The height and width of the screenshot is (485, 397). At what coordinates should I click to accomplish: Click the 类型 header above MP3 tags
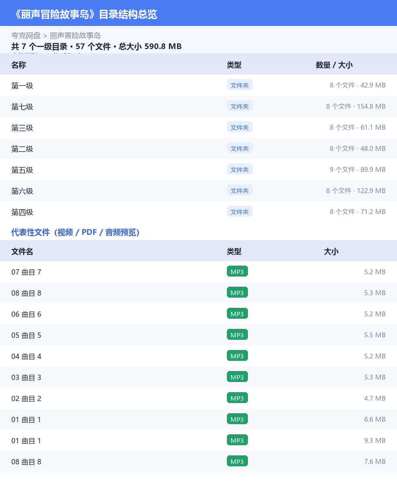coord(234,251)
